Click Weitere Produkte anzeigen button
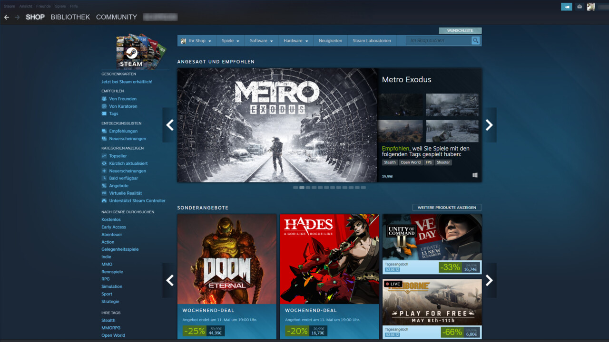The height and width of the screenshot is (342, 609). [x=447, y=208]
